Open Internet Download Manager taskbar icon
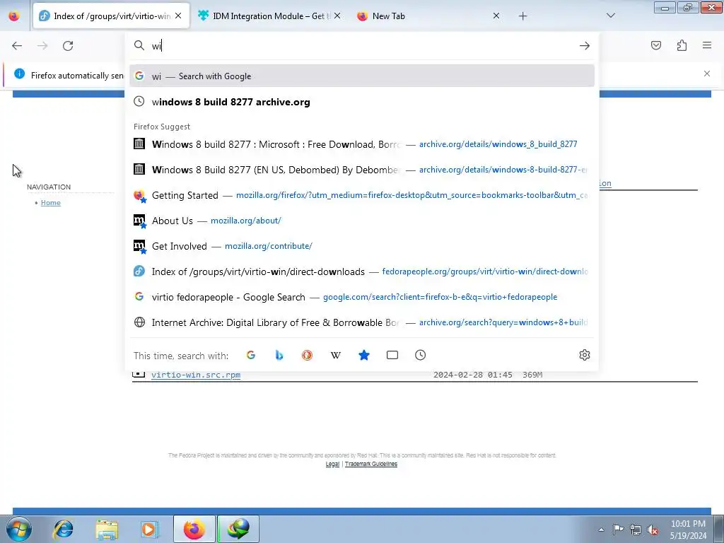This screenshot has height=543, width=724. 238,529
